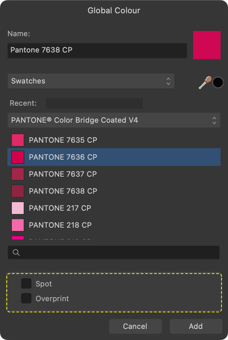Expand PANTONE Color Bridge Coated V4 palette list
228x340 pixels.
[114, 120]
